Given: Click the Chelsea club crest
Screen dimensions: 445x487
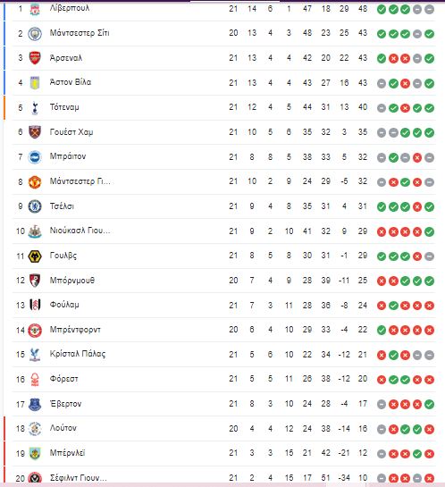Looking at the screenshot, I should click(x=35, y=206).
